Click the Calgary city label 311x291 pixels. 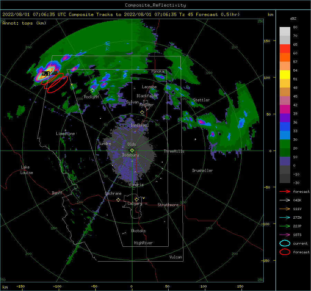coord(135,203)
